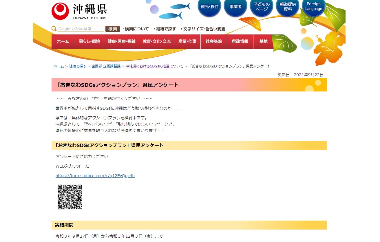Open the 暮らし・環境 menu item
This screenshot has height=242, width=380.
[x=89, y=41]
